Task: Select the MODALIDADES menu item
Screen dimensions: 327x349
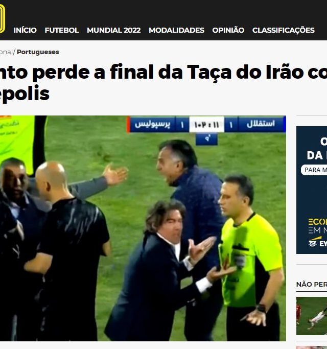Action: 176,30
